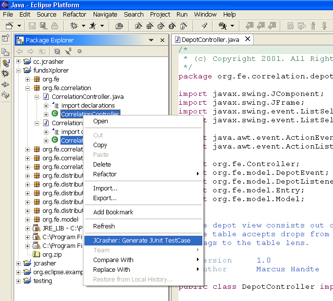Click the New Java Class icon
Viewport: 333px width, 301px height.
161,26
